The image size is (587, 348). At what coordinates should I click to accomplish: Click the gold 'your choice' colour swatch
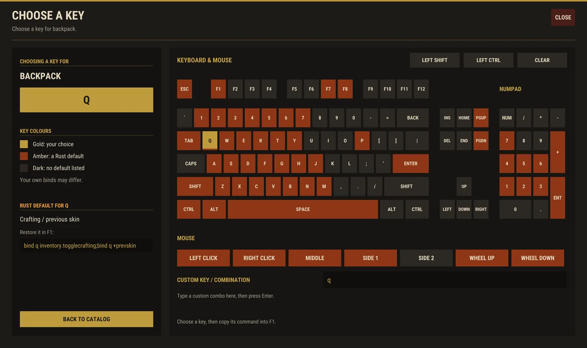pyautogui.click(x=24, y=144)
